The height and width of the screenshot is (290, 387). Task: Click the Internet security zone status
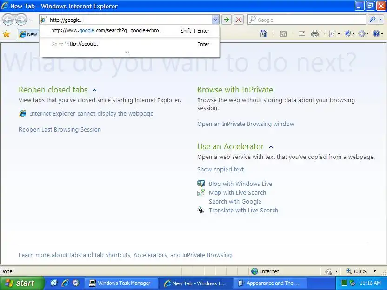coord(265,271)
